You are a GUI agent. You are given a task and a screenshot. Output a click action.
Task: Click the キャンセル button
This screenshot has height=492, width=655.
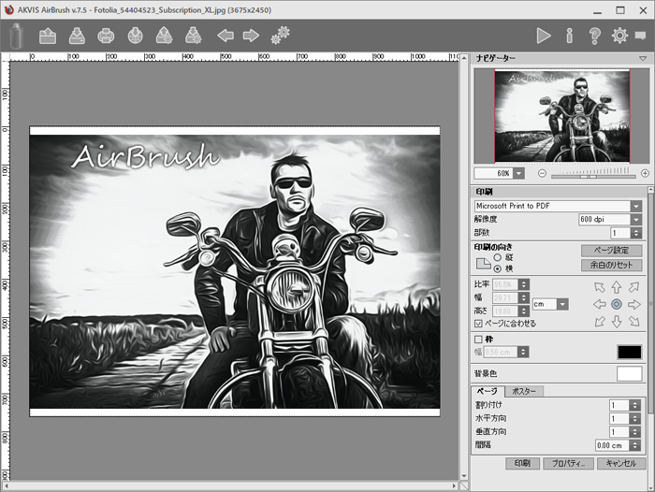pos(621,463)
